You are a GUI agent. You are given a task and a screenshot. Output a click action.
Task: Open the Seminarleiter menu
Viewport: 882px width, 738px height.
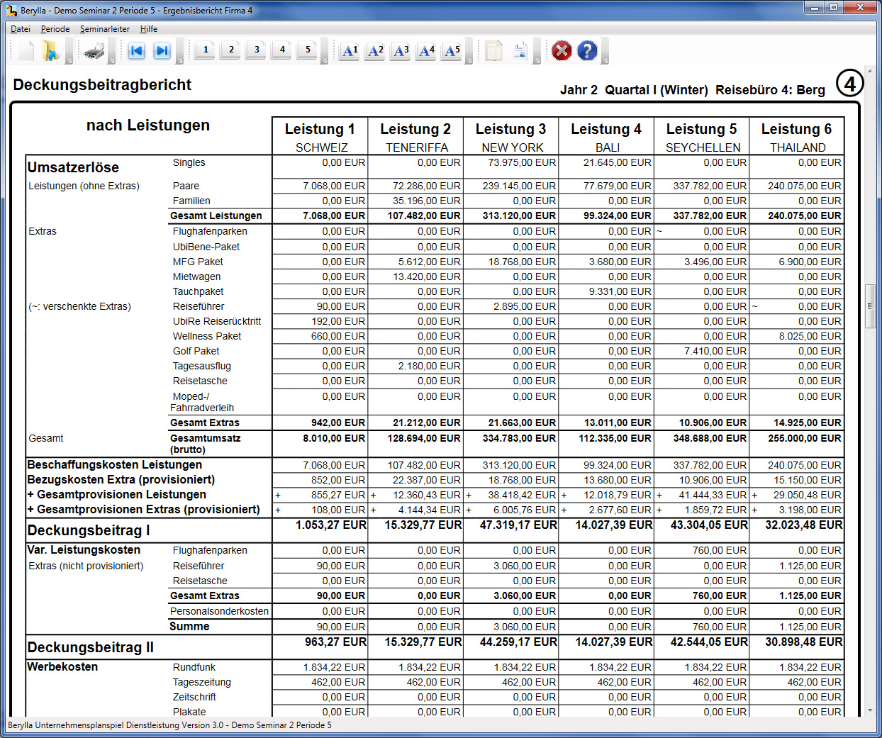click(x=105, y=29)
